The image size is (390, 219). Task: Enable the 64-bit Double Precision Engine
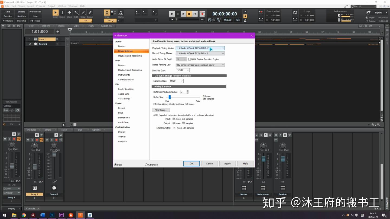(x=190, y=59)
